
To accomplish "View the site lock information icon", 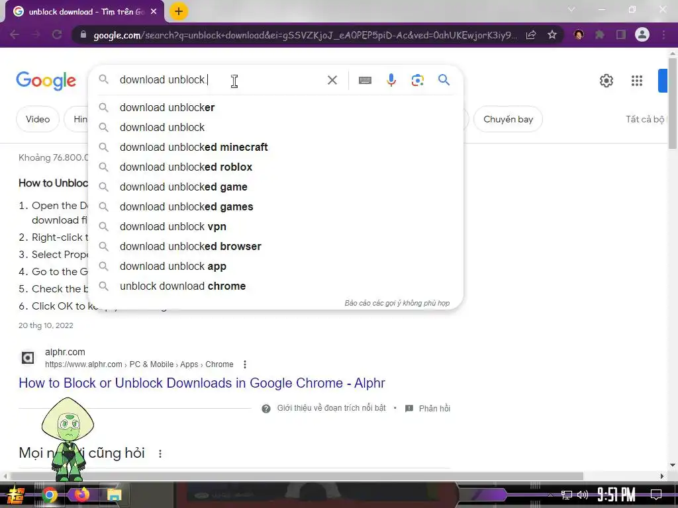I will (x=83, y=34).
